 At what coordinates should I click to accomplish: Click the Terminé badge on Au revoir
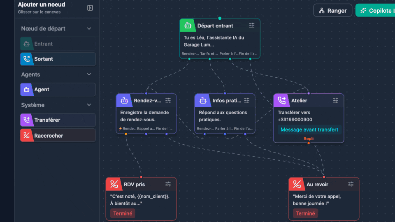tap(305, 213)
